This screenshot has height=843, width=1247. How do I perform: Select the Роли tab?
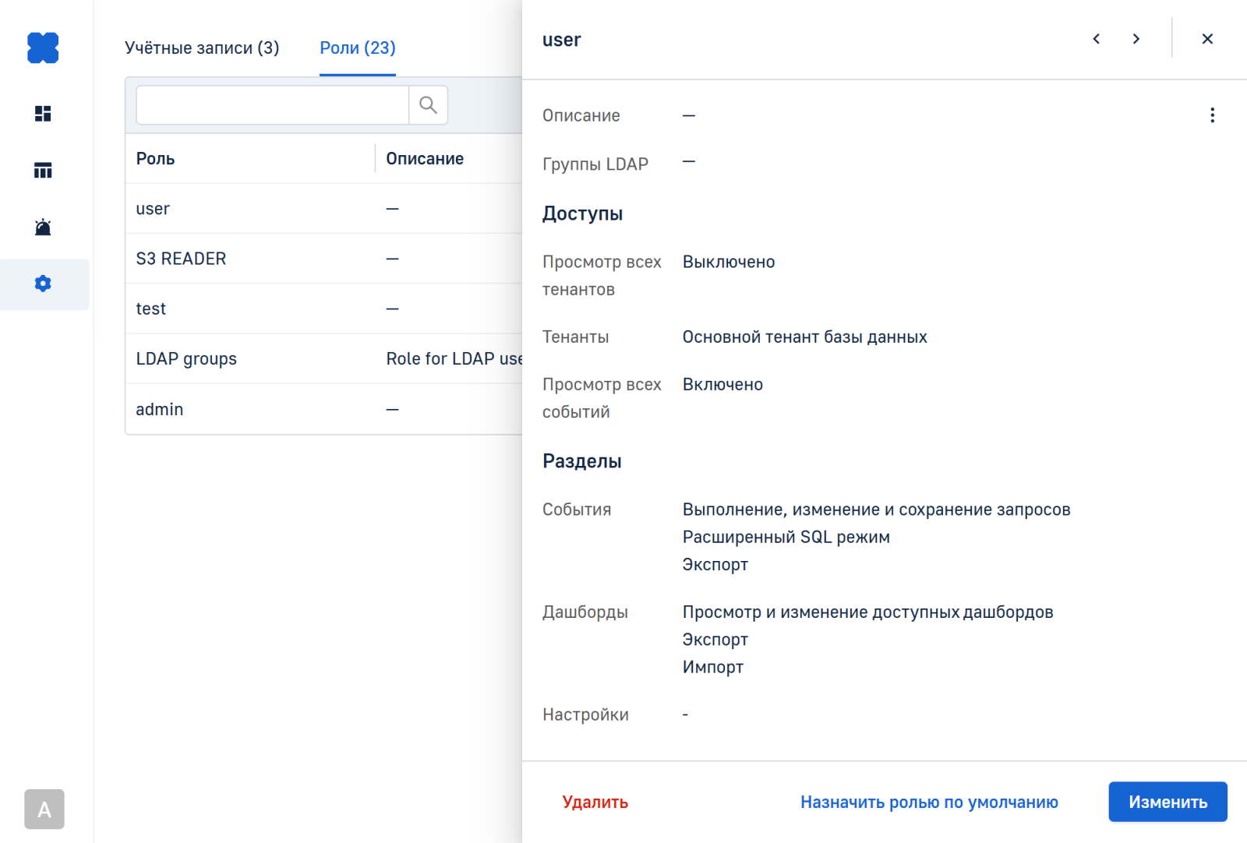358,48
